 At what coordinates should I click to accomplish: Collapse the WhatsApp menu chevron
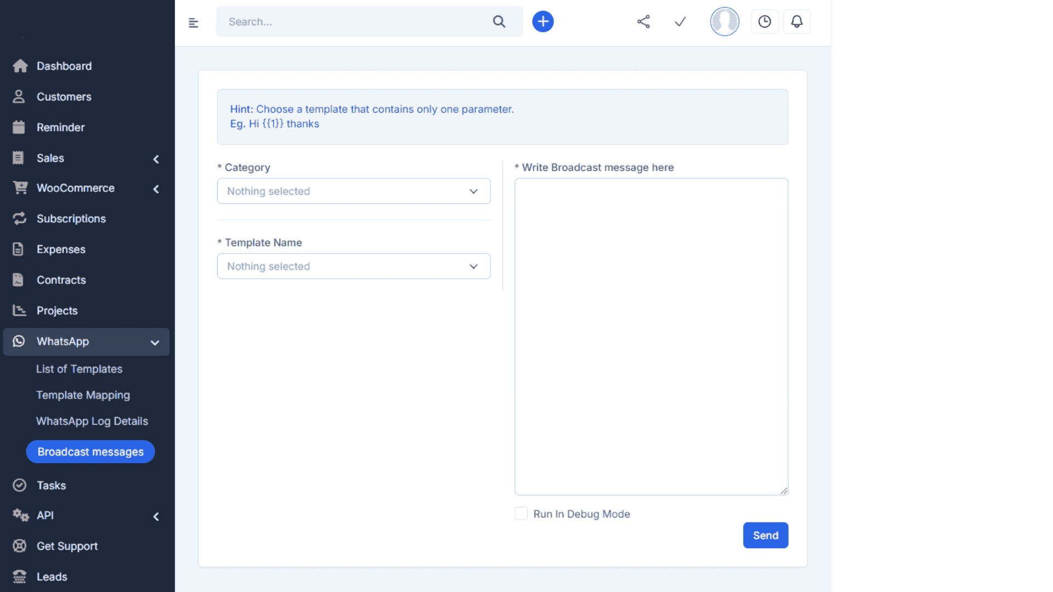(155, 343)
